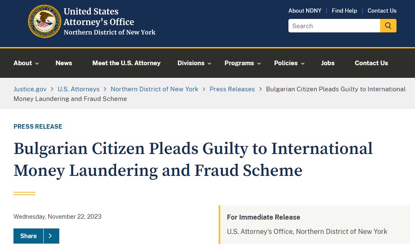Open the Divisions dropdown menu
Screen dimensions: 415x252
(x=194, y=63)
